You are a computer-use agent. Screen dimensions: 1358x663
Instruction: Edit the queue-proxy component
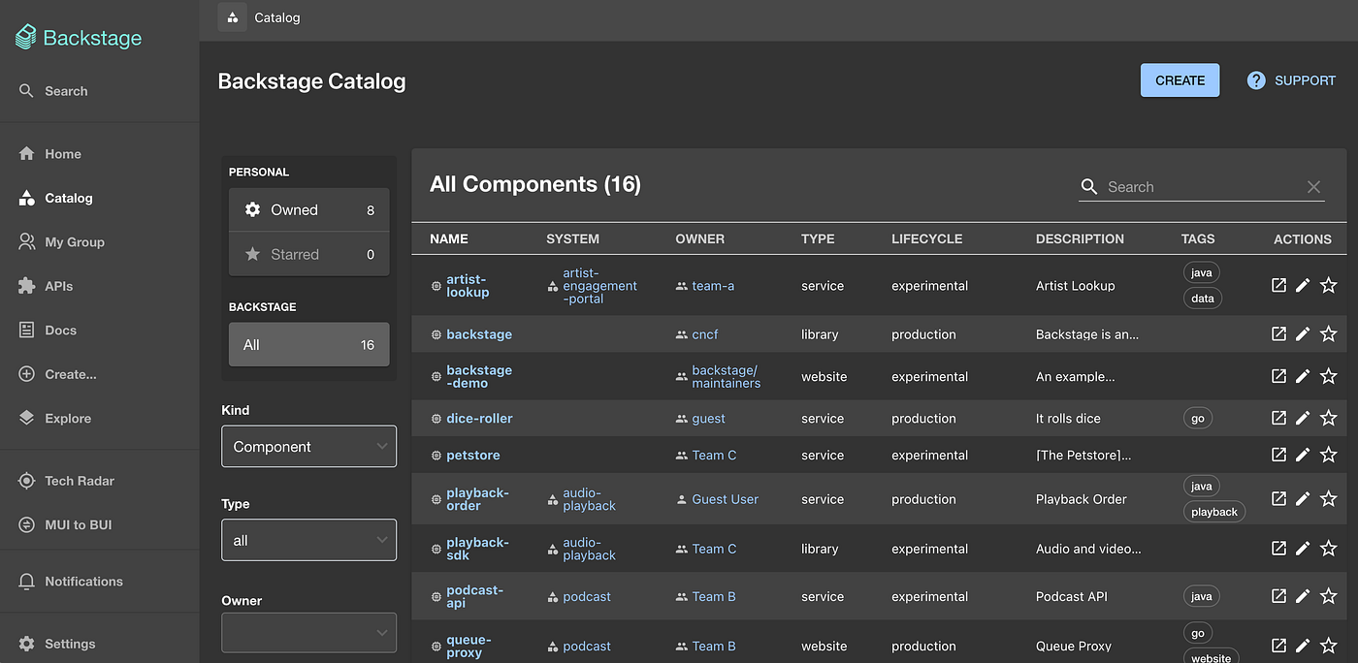click(x=1303, y=646)
